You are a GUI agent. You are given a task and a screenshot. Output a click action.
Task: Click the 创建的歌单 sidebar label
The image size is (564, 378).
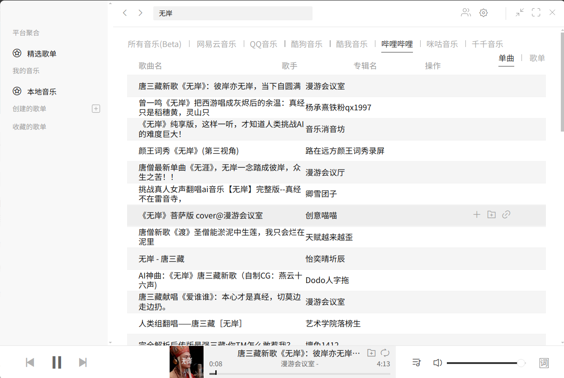[29, 109]
